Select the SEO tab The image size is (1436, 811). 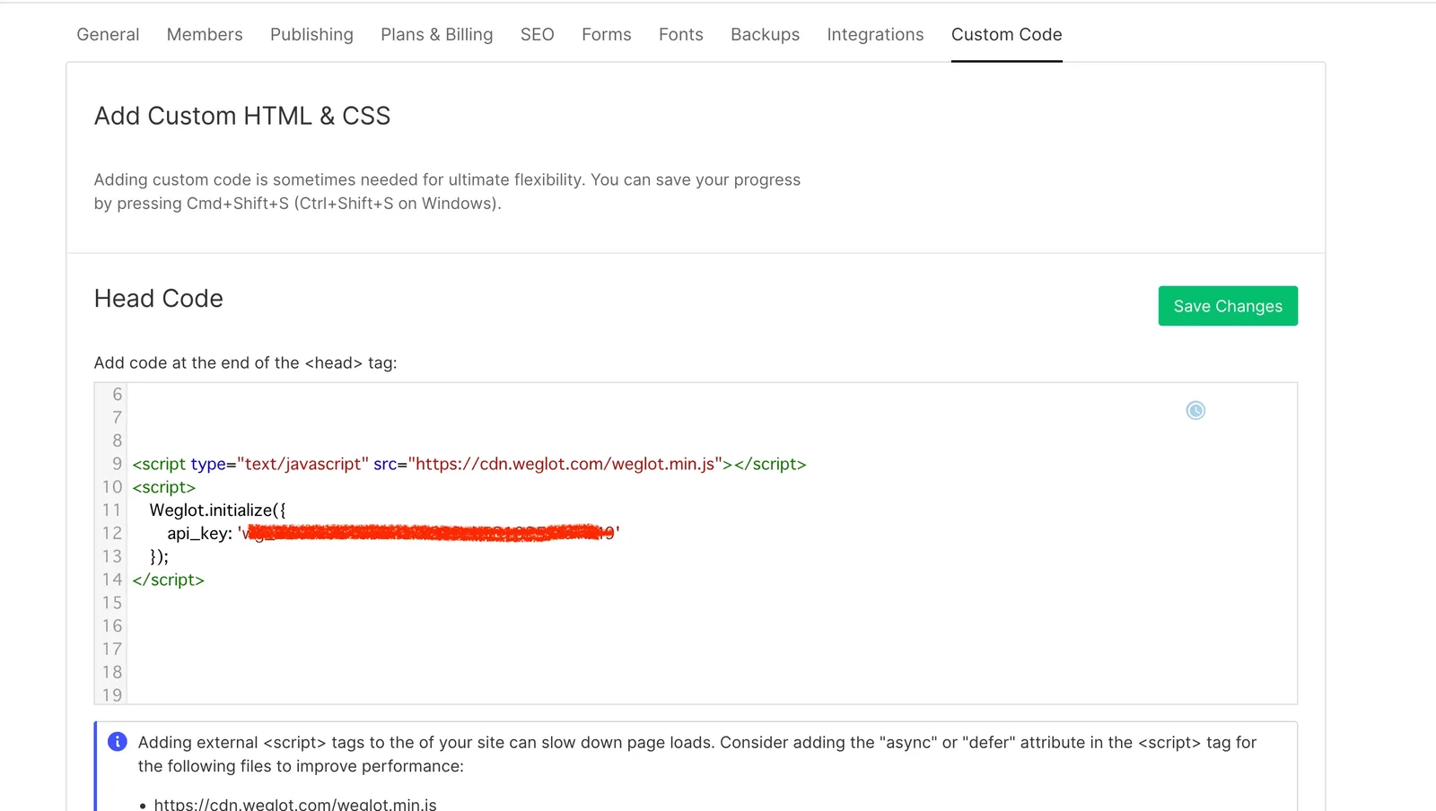(x=538, y=34)
